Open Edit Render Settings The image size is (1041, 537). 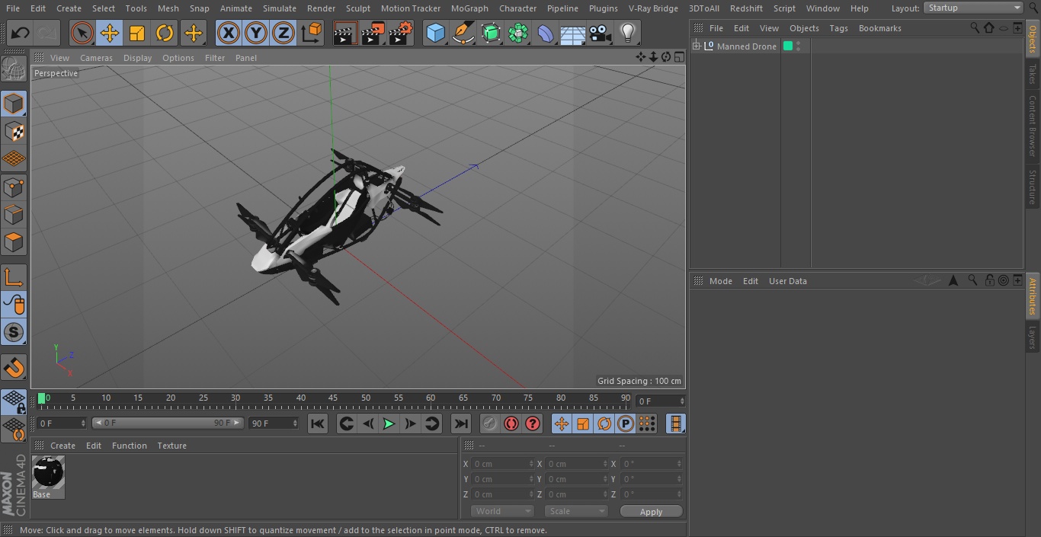401,33
